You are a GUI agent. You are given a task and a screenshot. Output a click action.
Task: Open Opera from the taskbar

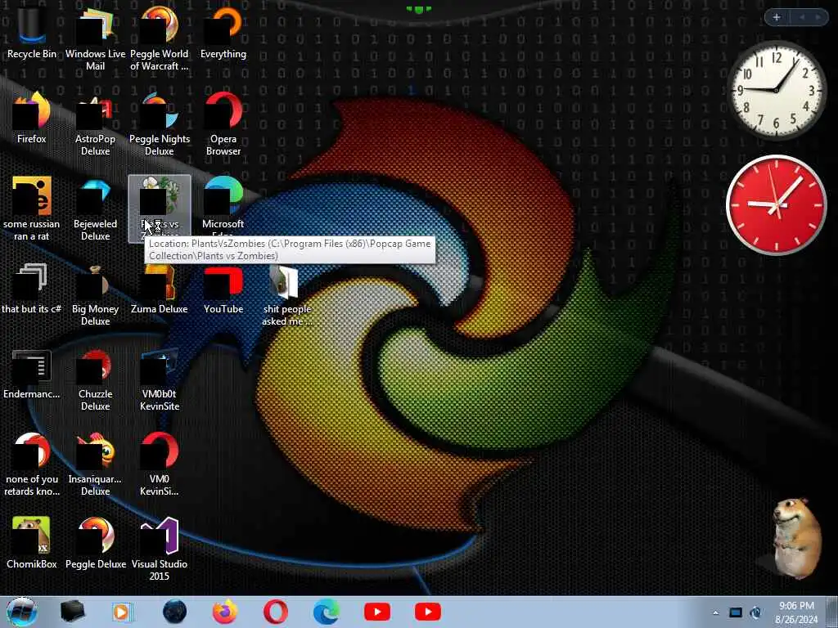click(x=275, y=612)
